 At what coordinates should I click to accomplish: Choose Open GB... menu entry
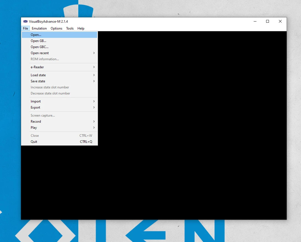[38, 41]
